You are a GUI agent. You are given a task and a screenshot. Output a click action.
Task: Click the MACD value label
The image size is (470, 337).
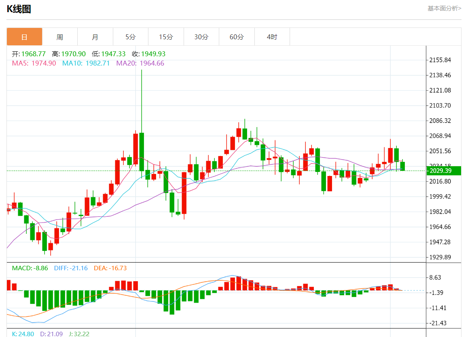(x=30, y=268)
